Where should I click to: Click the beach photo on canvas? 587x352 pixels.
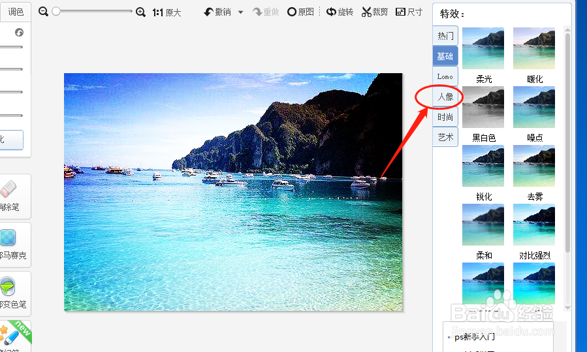[x=233, y=192]
